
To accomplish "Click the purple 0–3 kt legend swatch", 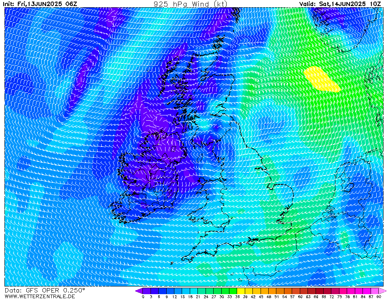I will click(147, 291).
